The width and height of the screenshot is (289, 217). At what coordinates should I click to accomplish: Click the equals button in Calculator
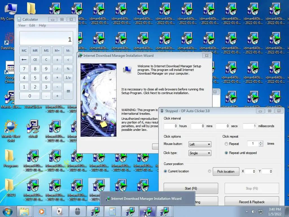pos(68,91)
